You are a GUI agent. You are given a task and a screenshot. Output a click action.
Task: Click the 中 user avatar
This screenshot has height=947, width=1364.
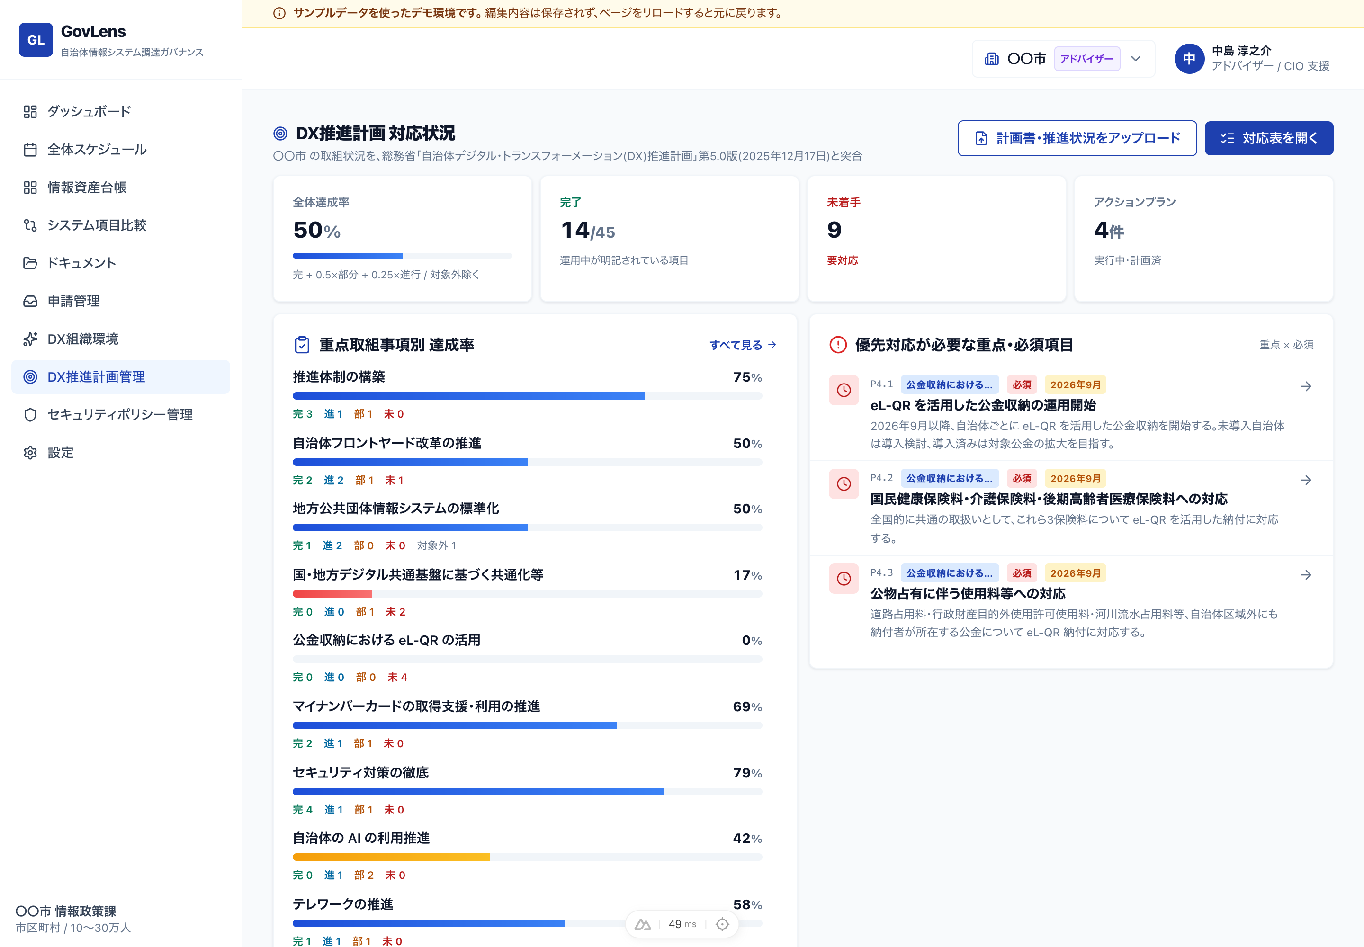click(1189, 59)
